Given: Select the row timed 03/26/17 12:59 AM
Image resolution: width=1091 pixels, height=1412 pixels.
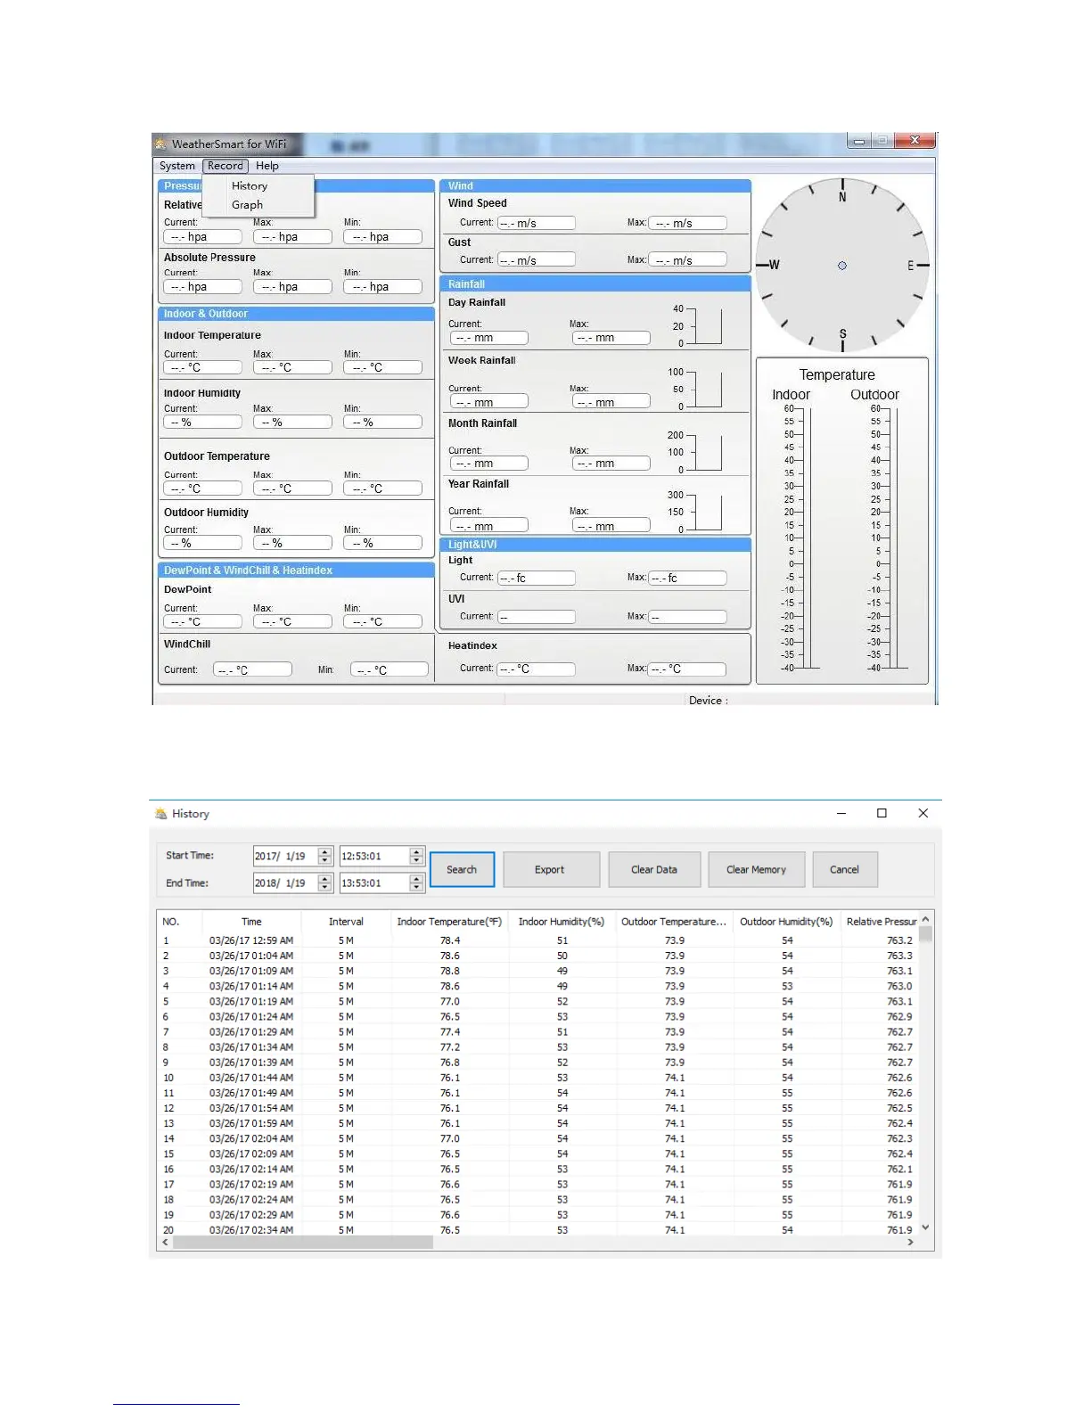Looking at the screenshot, I should tap(537, 940).
